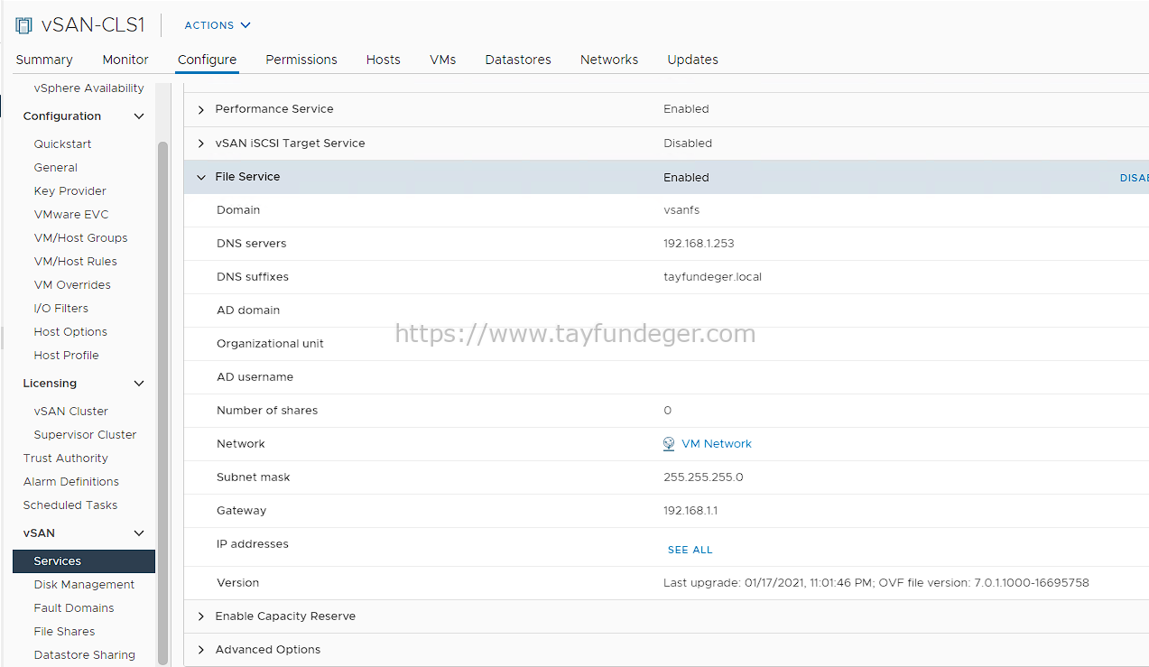Open Trust Authority
Screen dimensions: 1149x667
tap(65, 459)
